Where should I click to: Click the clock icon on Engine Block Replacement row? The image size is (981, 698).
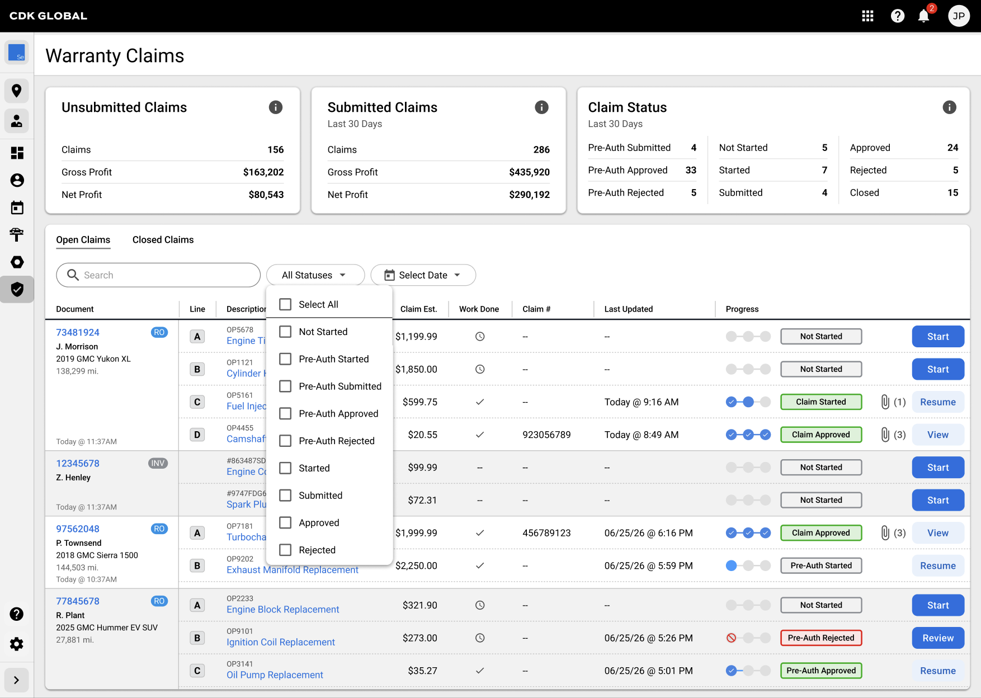click(x=480, y=605)
